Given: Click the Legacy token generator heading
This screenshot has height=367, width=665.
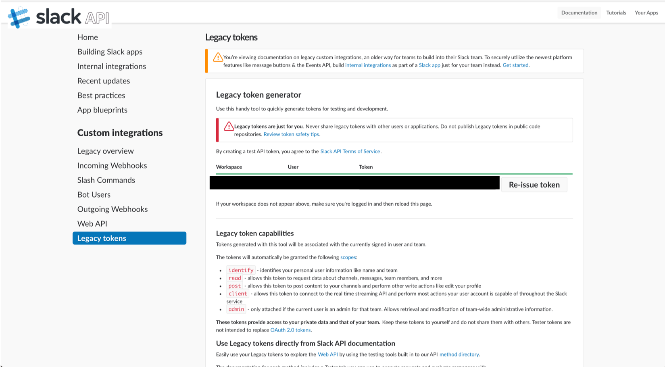Looking at the screenshot, I should 258,95.
